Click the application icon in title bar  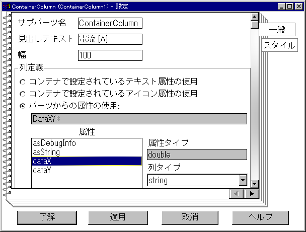6,7
